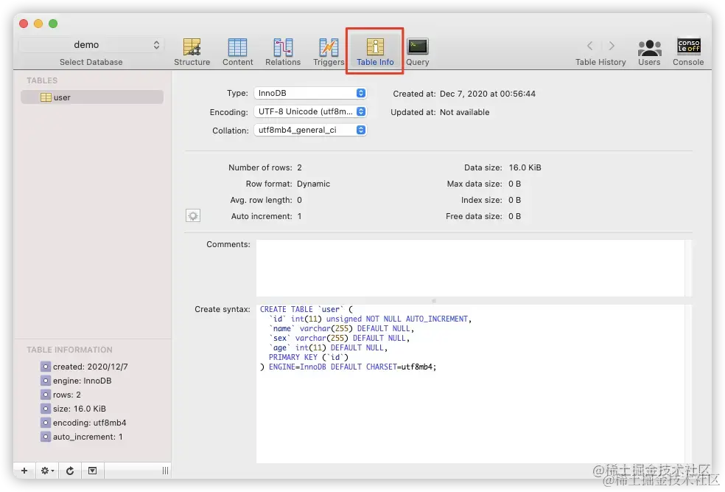
Task: Choose database from the demo selector
Action: (91, 45)
